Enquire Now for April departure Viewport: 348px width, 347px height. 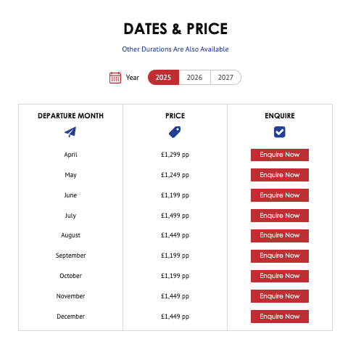click(280, 155)
